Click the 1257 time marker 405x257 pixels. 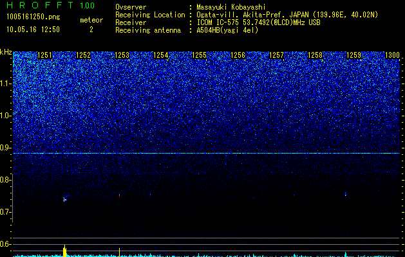coord(276,55)
